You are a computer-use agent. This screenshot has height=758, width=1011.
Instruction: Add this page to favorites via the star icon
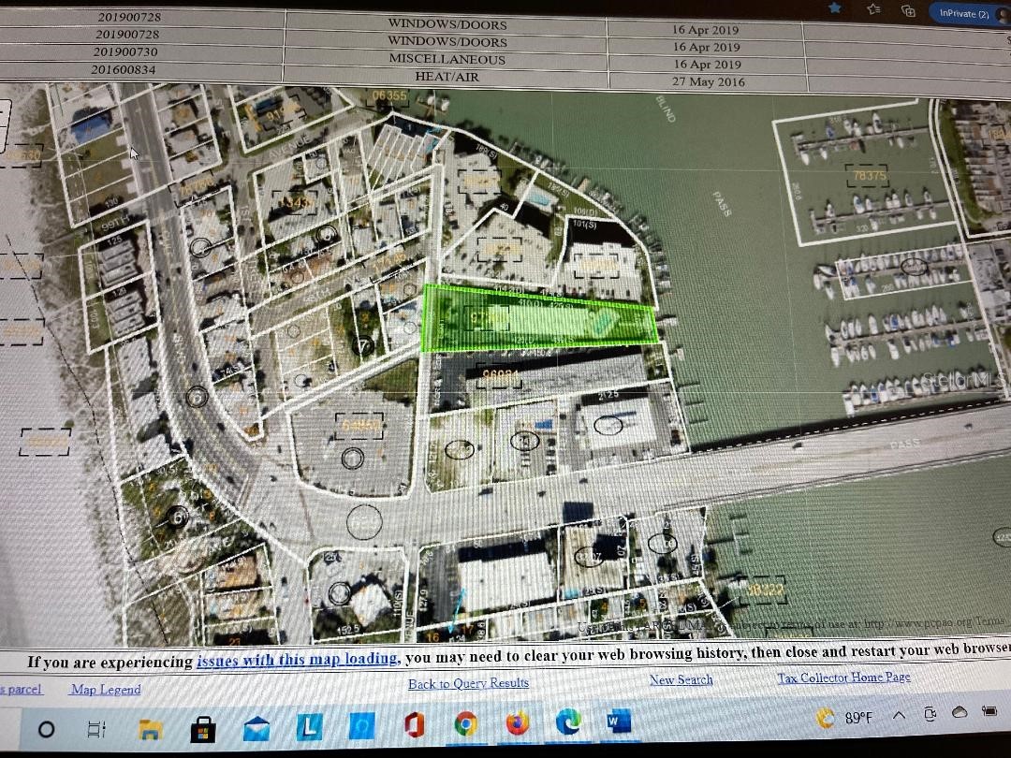coord(834,9)
